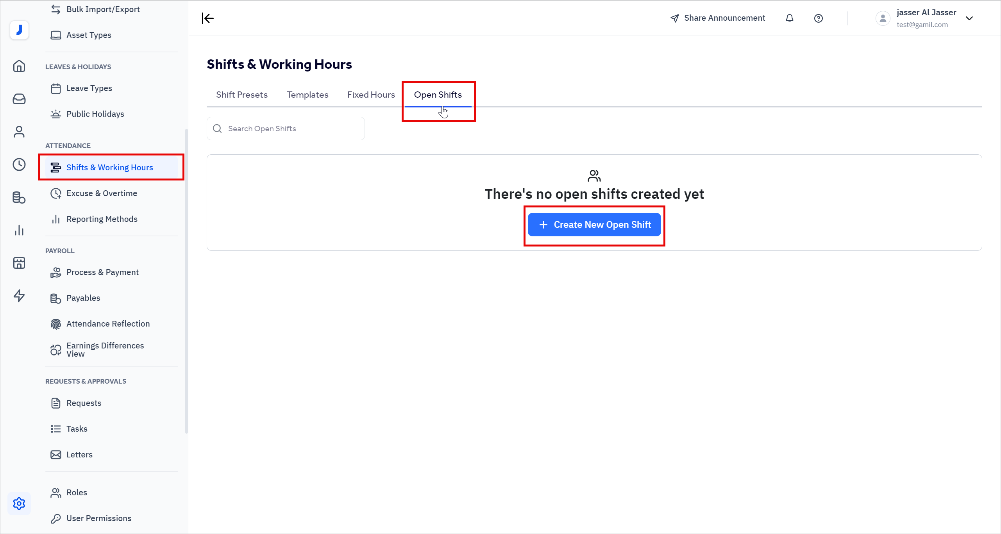Switch to the Fixed Hours tab

371,95
